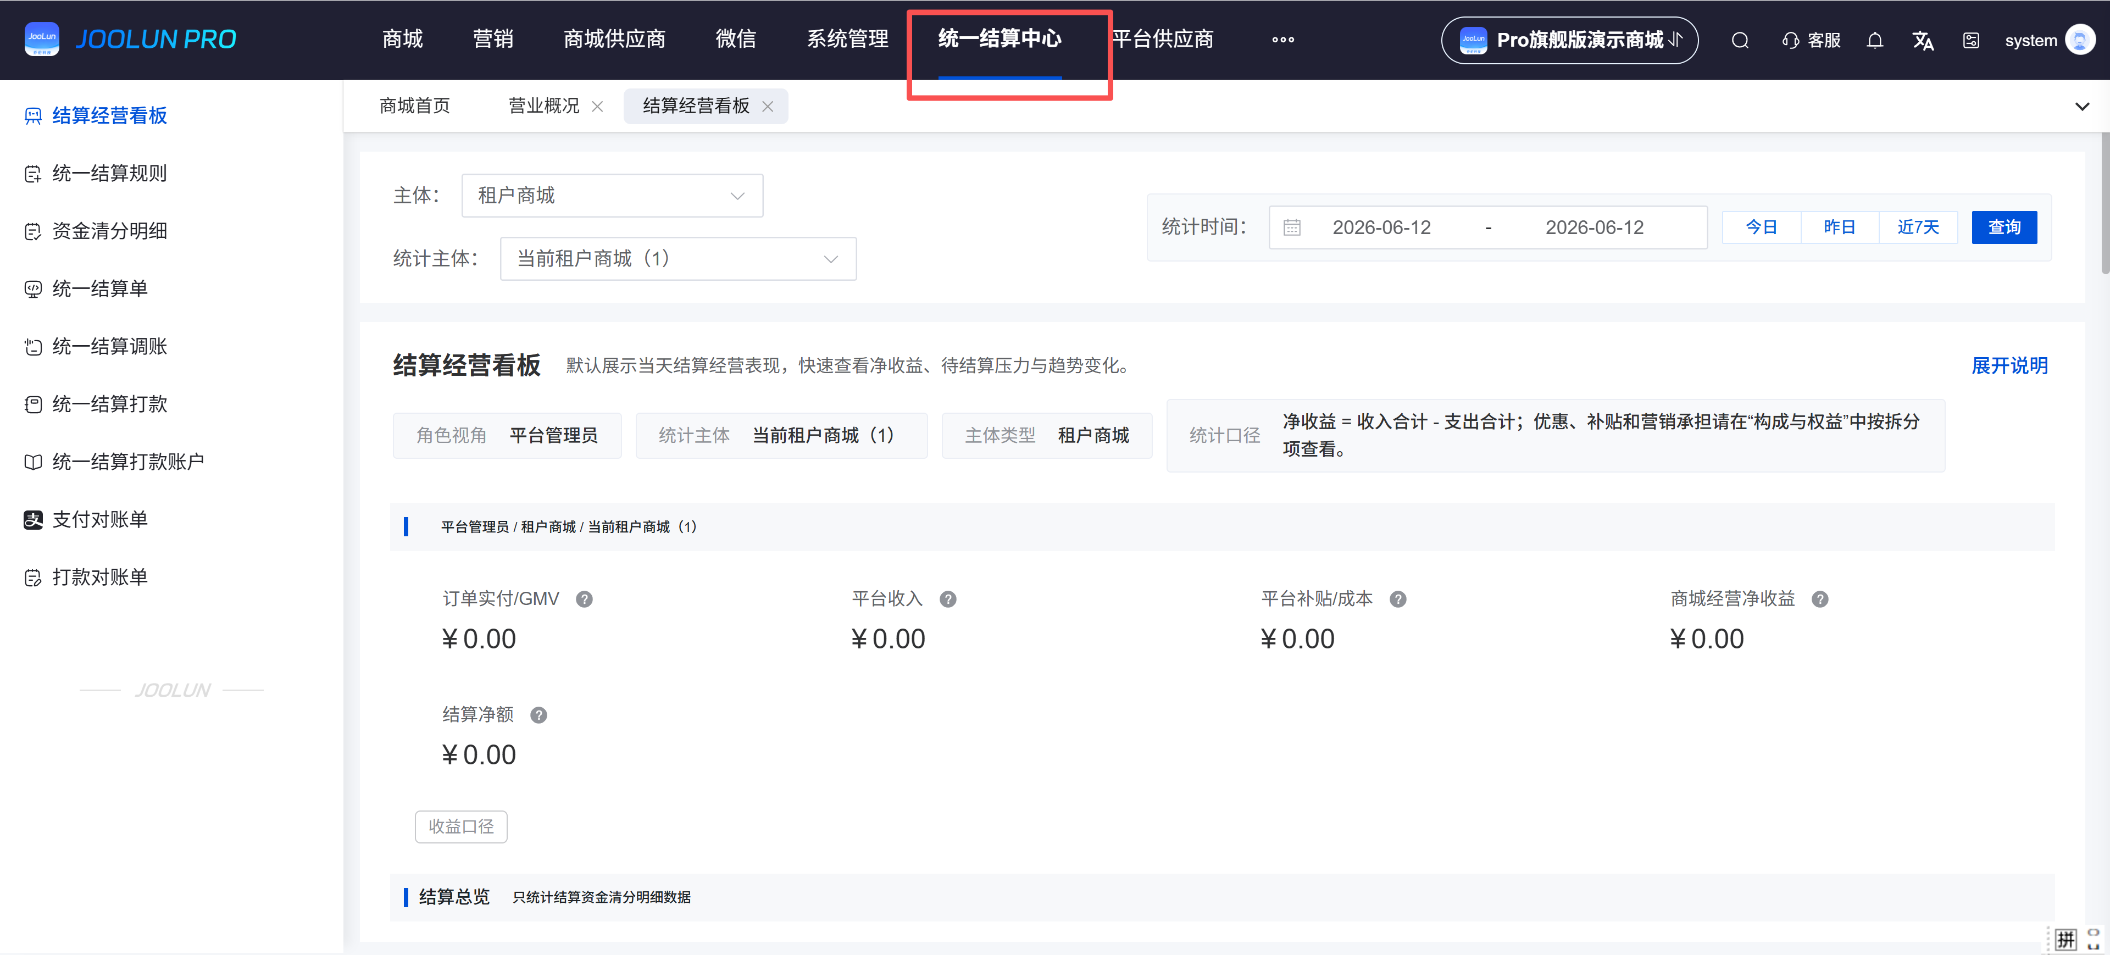Open 统一结算打款账户 in the sidebar

pyautogui.click(x=128, y=462)
